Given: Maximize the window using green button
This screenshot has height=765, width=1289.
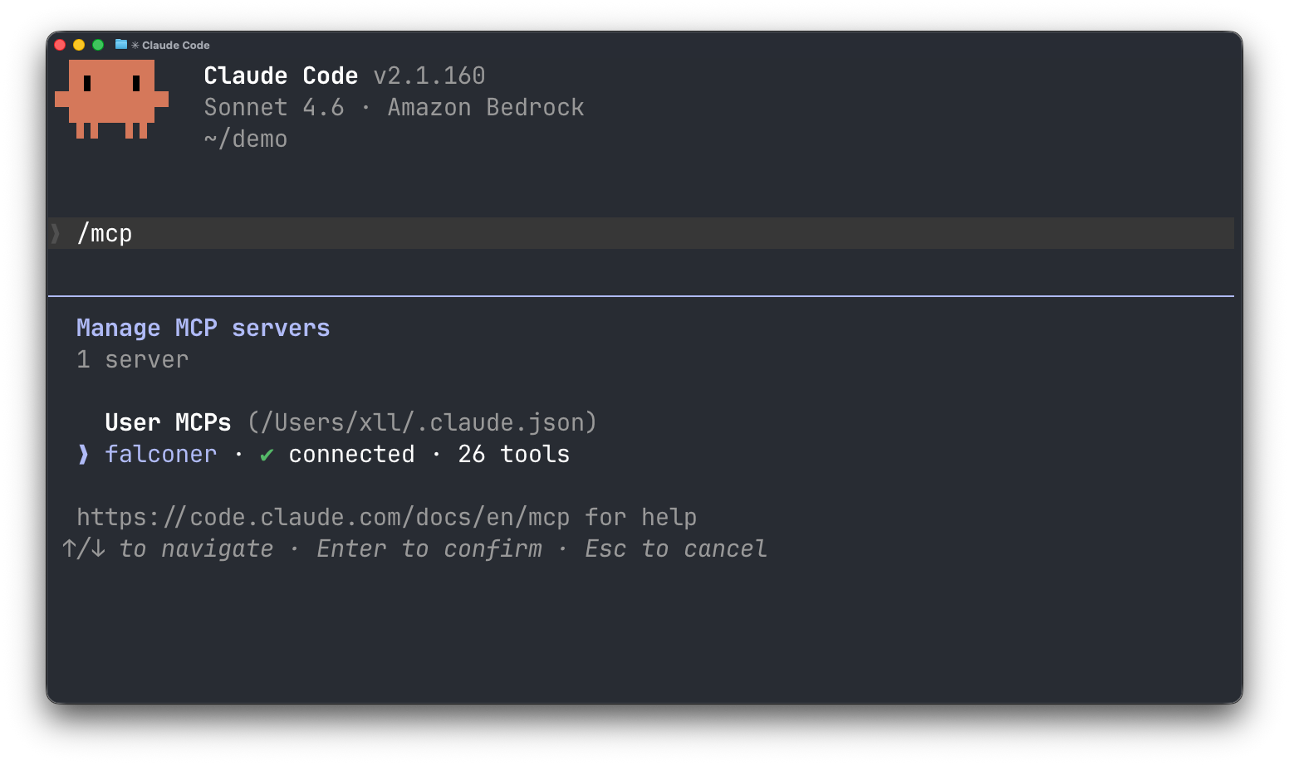Looking at the screenshot, I should click(x=98, y=45).
